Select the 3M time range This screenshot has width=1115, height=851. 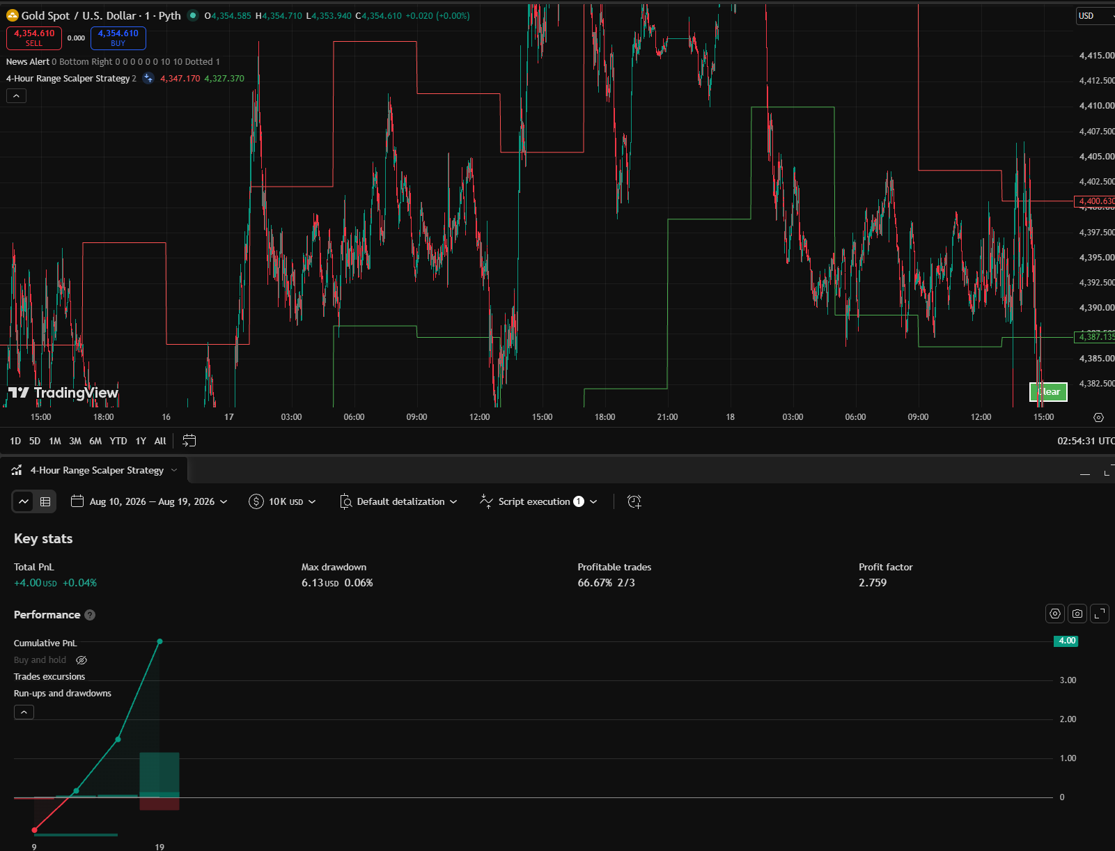click(x=75, y=441)
